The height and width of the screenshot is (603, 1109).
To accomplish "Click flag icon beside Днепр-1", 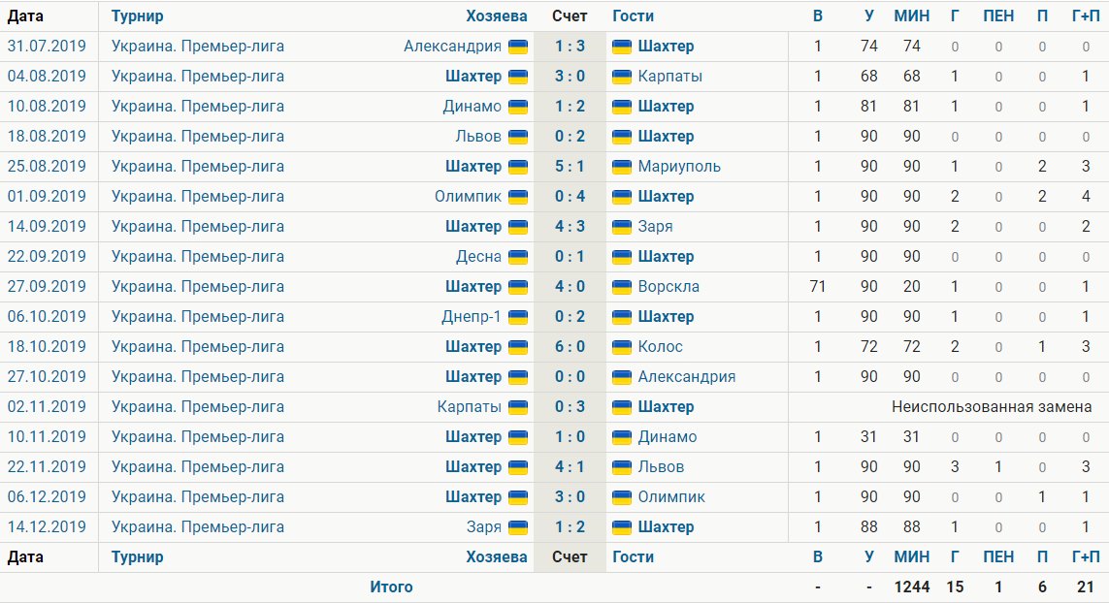I will [x=518, y=317].
